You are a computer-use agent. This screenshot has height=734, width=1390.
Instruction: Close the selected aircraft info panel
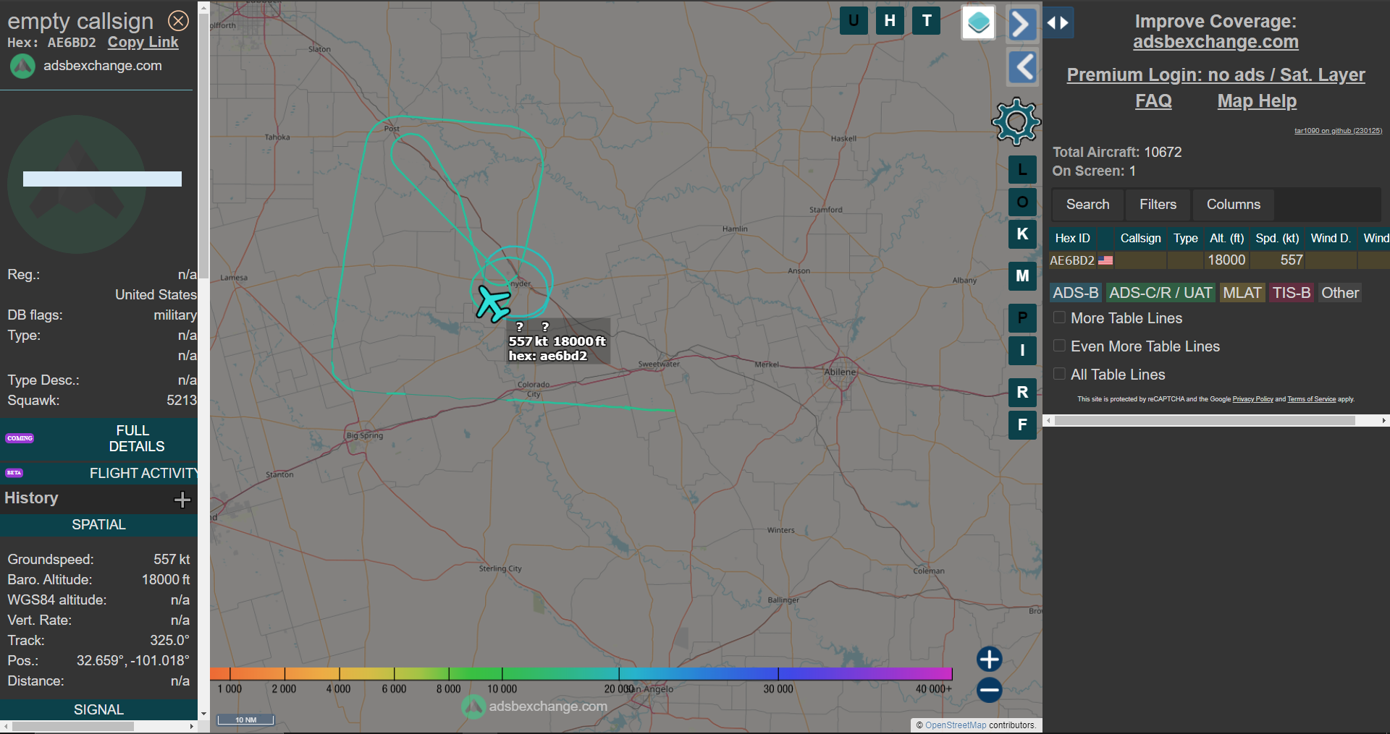click(178, 21)
